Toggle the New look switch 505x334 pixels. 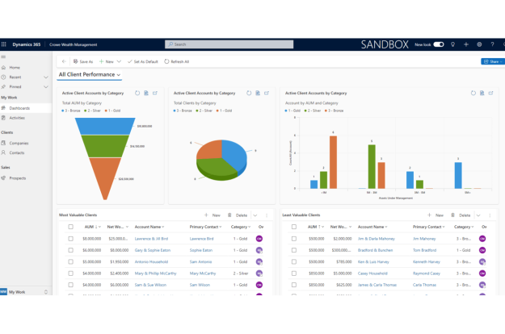(439, 44)
